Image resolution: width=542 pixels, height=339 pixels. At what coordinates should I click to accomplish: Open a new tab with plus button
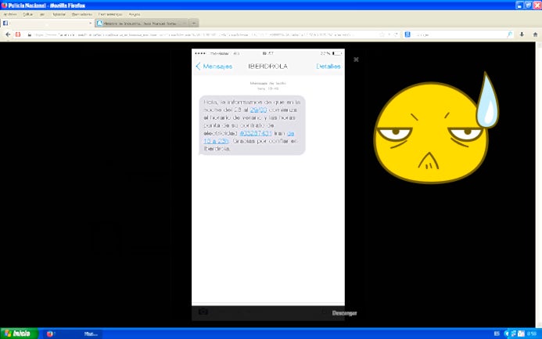pyautogui.click(x=194, y=23)
